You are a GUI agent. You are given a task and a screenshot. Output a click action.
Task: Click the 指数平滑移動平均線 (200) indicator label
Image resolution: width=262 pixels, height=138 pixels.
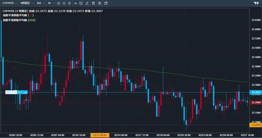[x=19, y=20]
